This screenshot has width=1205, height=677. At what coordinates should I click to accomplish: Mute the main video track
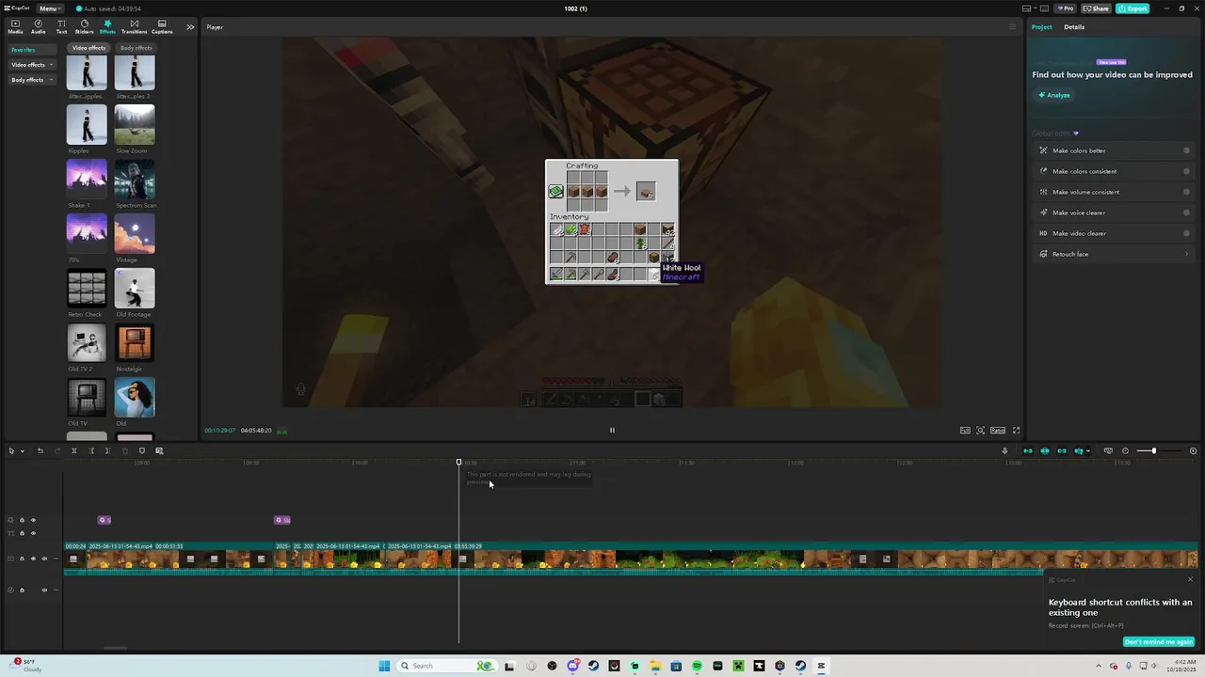(x=44, y=559)
